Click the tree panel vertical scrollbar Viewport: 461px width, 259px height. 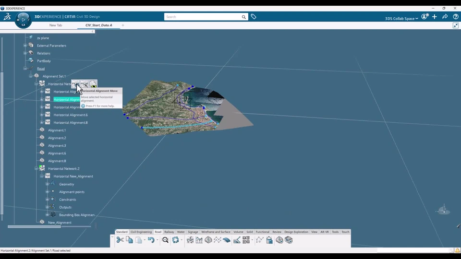click(2, 143)
